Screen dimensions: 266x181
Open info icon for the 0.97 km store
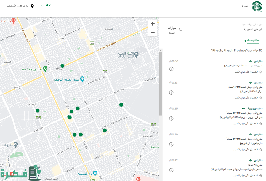(171, 170)
